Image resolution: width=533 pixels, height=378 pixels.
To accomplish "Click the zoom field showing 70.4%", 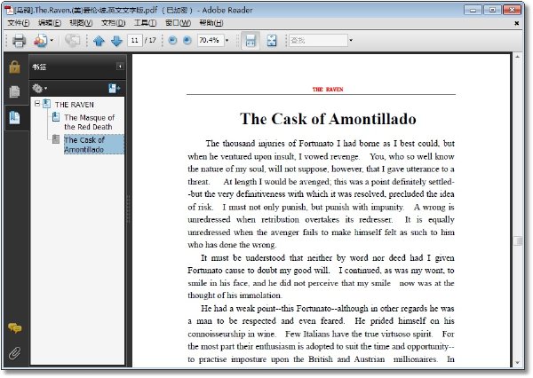I will click(210, 41).
